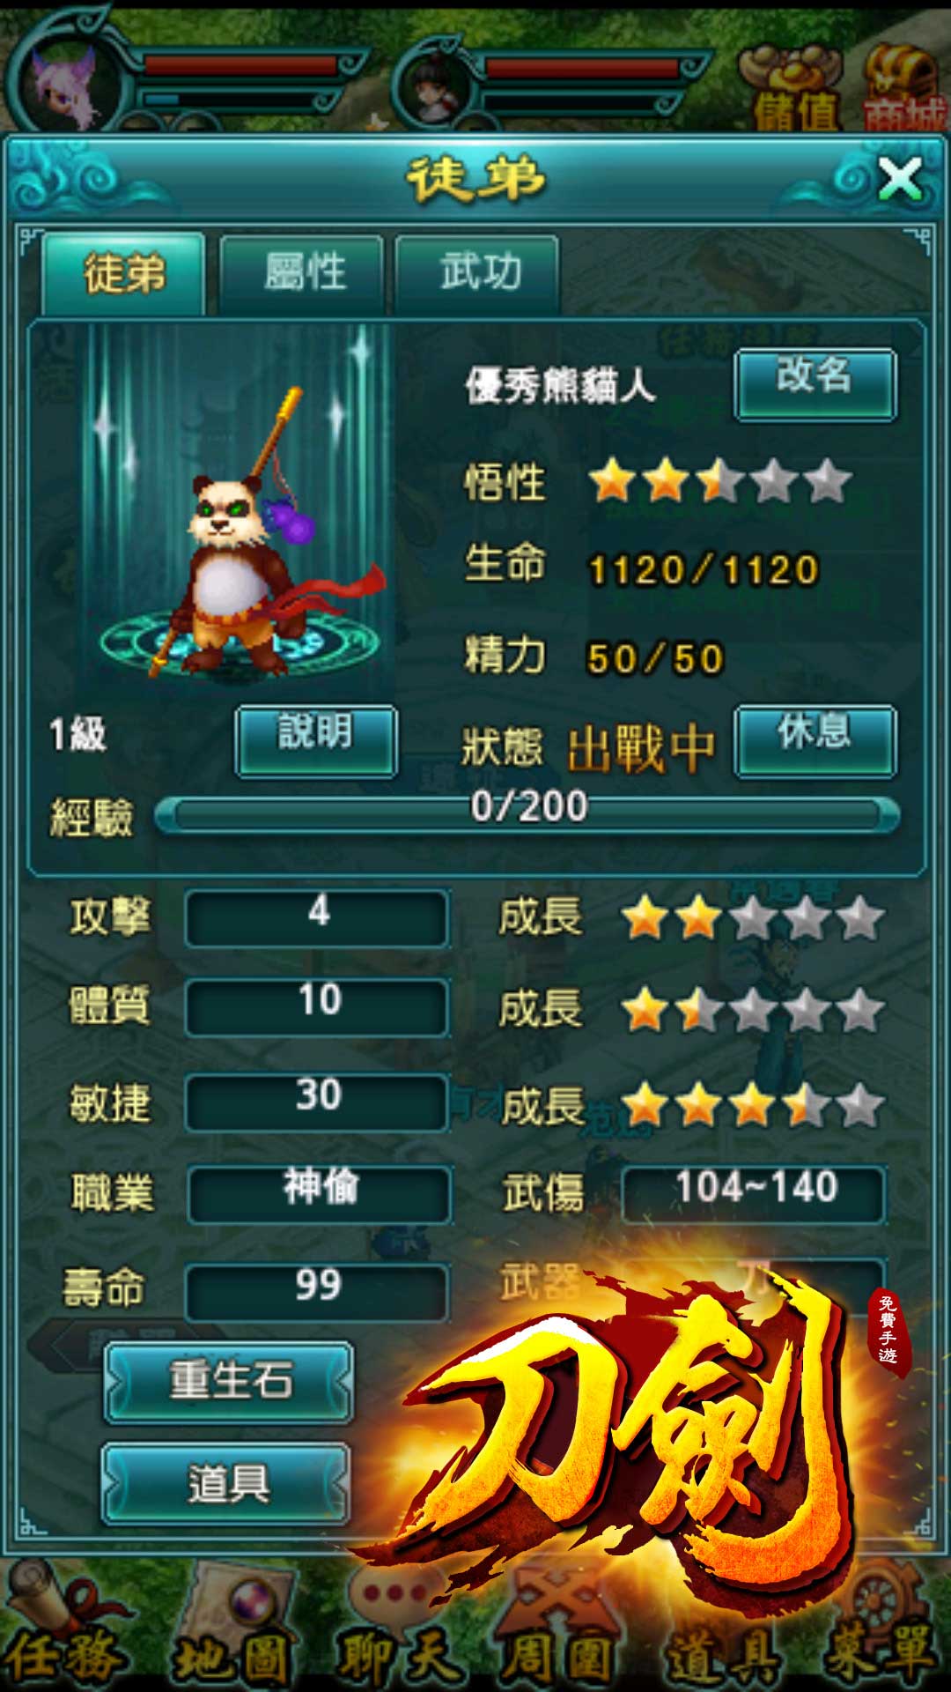Viewport: 951px width, 1692px height.
Task: Click the 休息 rest button
Action: 815,740
